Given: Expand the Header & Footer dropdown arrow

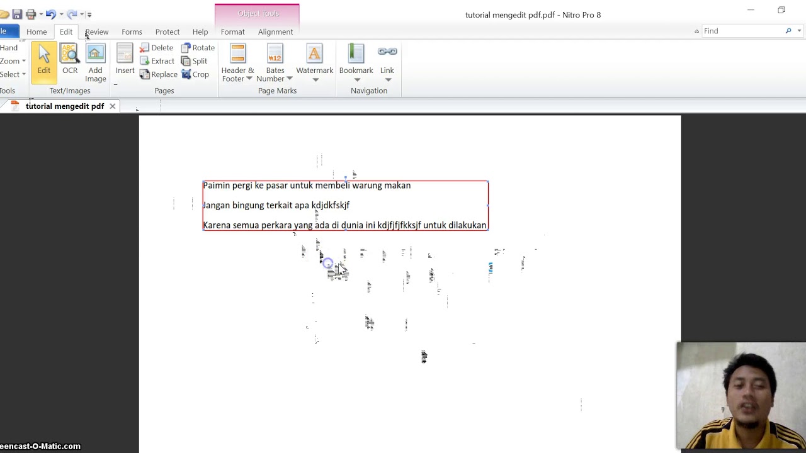Looking at the screenshot, I should 249,79.
